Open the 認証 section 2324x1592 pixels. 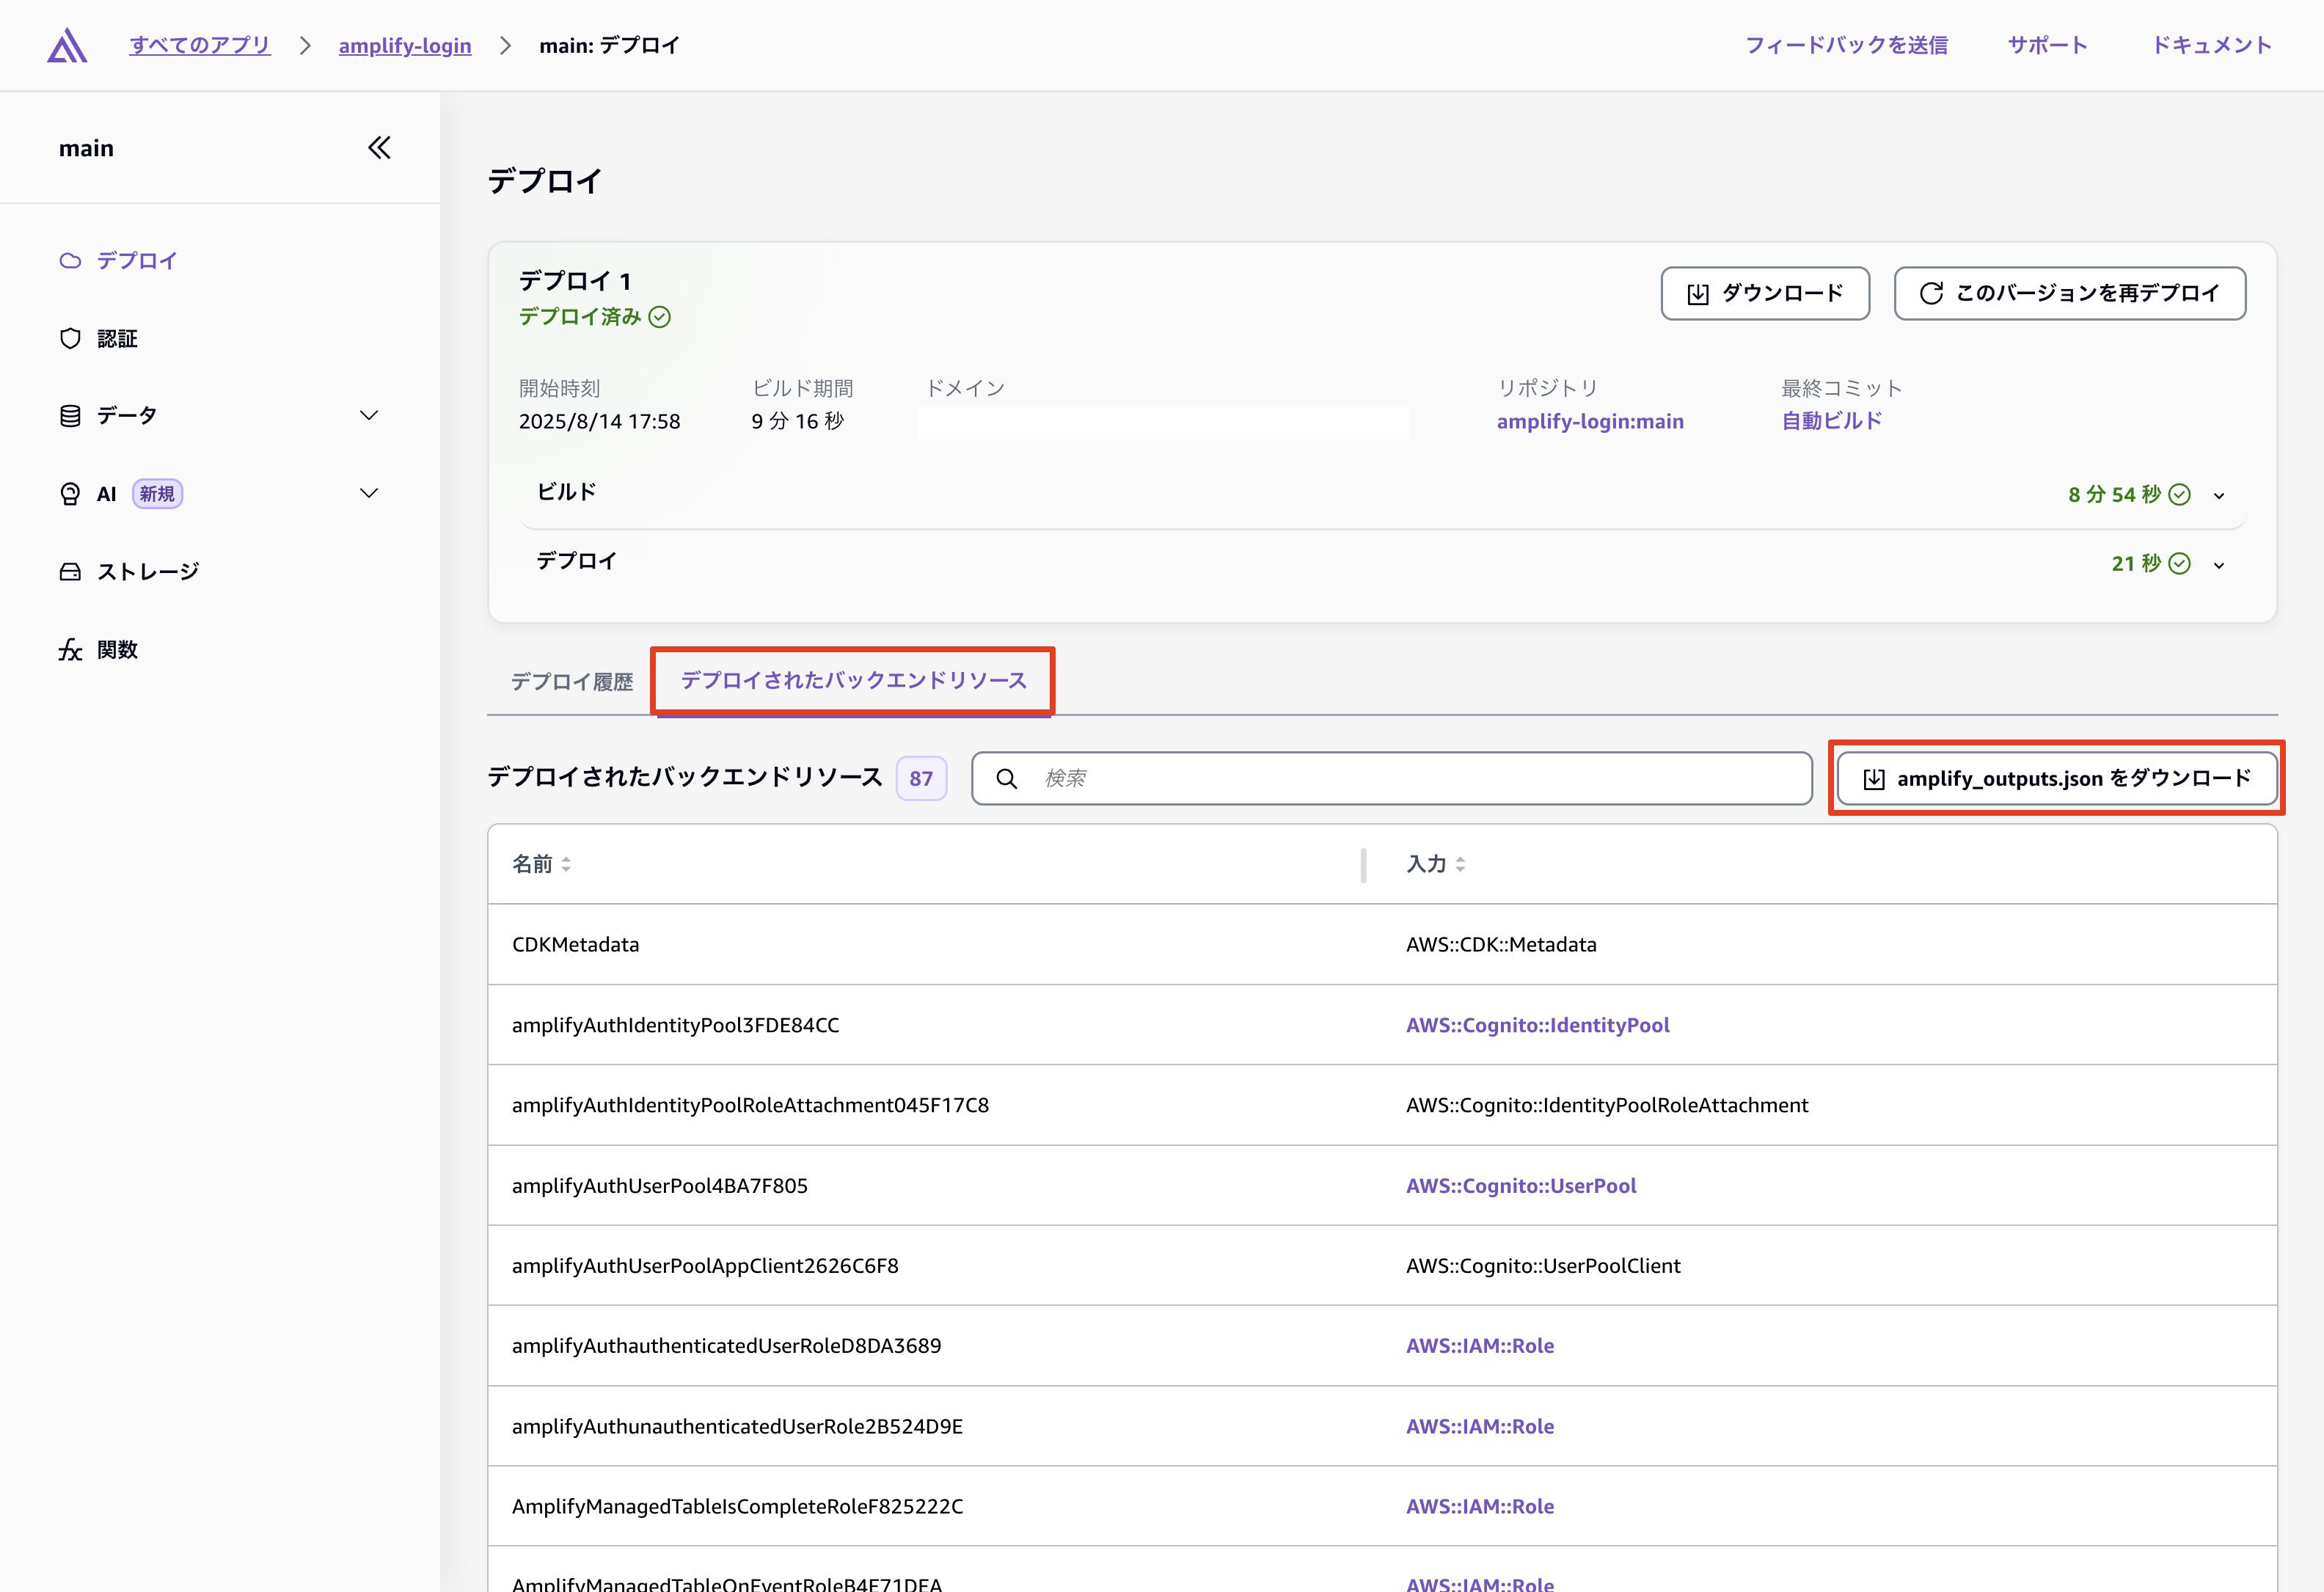point(116,339)
